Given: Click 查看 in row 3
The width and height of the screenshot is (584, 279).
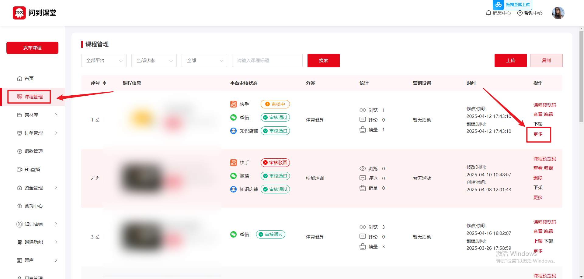Looking at the screenshot, I should (x=538, y=231).
